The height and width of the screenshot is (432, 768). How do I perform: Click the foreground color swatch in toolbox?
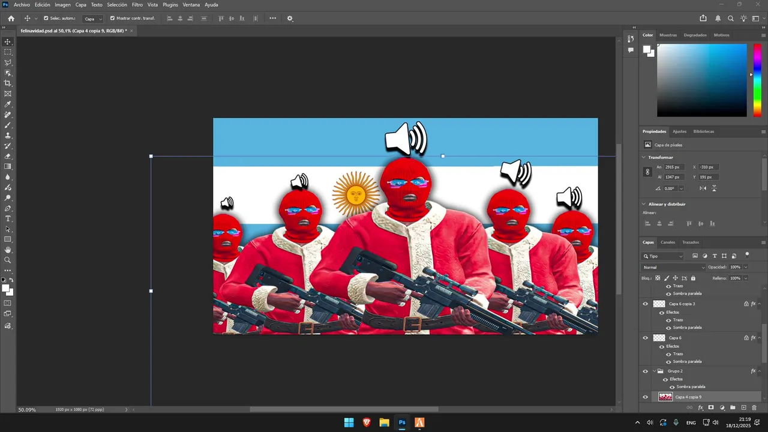[6, 289]
